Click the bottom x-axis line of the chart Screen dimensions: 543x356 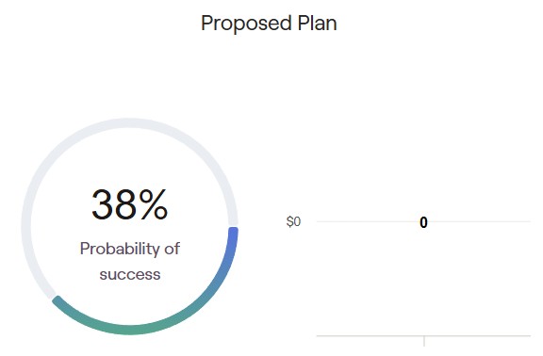click(x=423, y=335)
